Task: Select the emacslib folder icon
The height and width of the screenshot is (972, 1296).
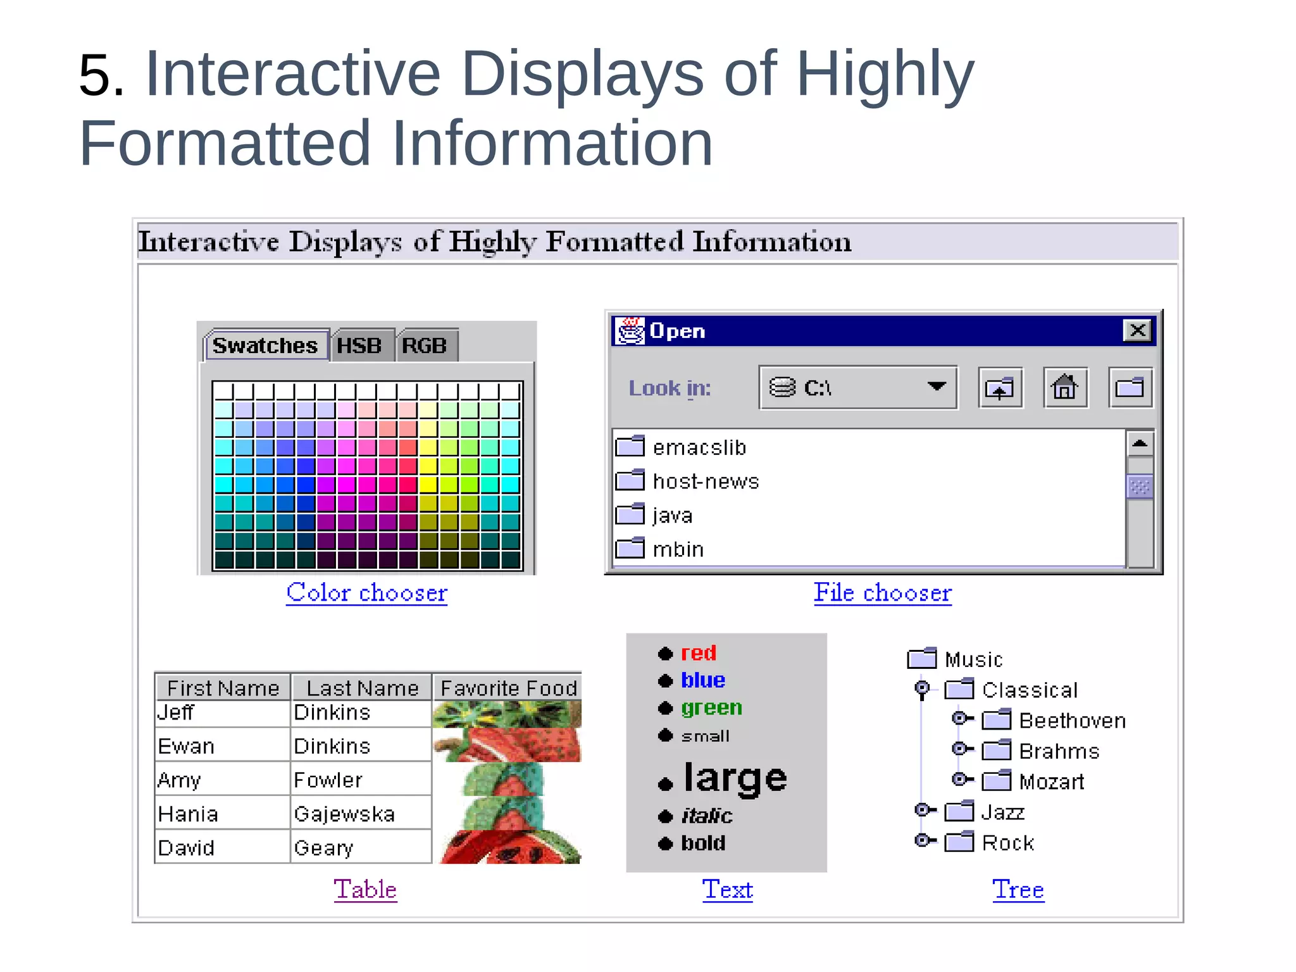Action: 630,447
